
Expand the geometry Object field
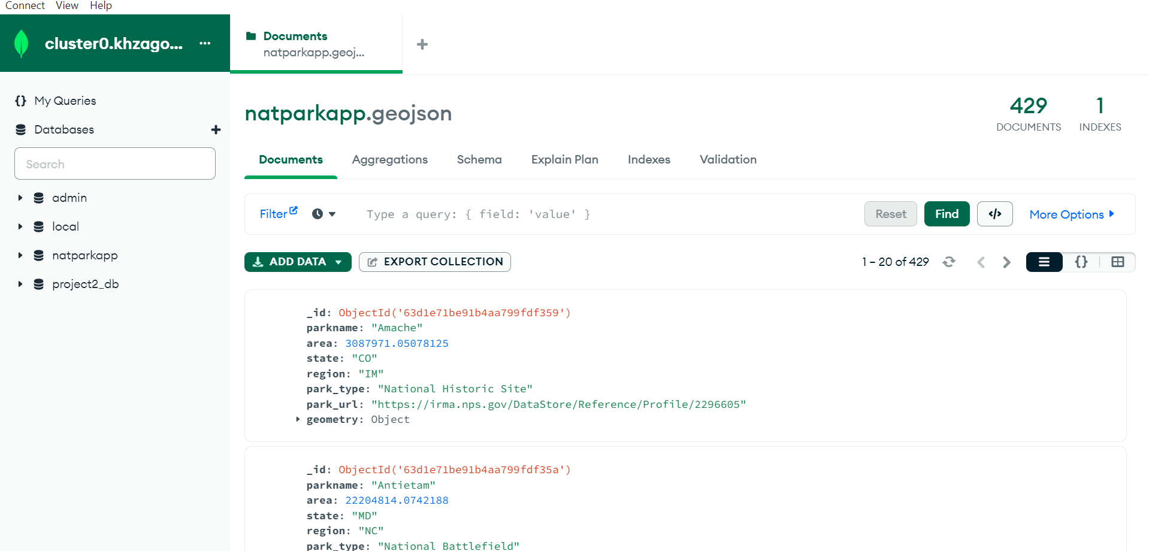[298, 419]
